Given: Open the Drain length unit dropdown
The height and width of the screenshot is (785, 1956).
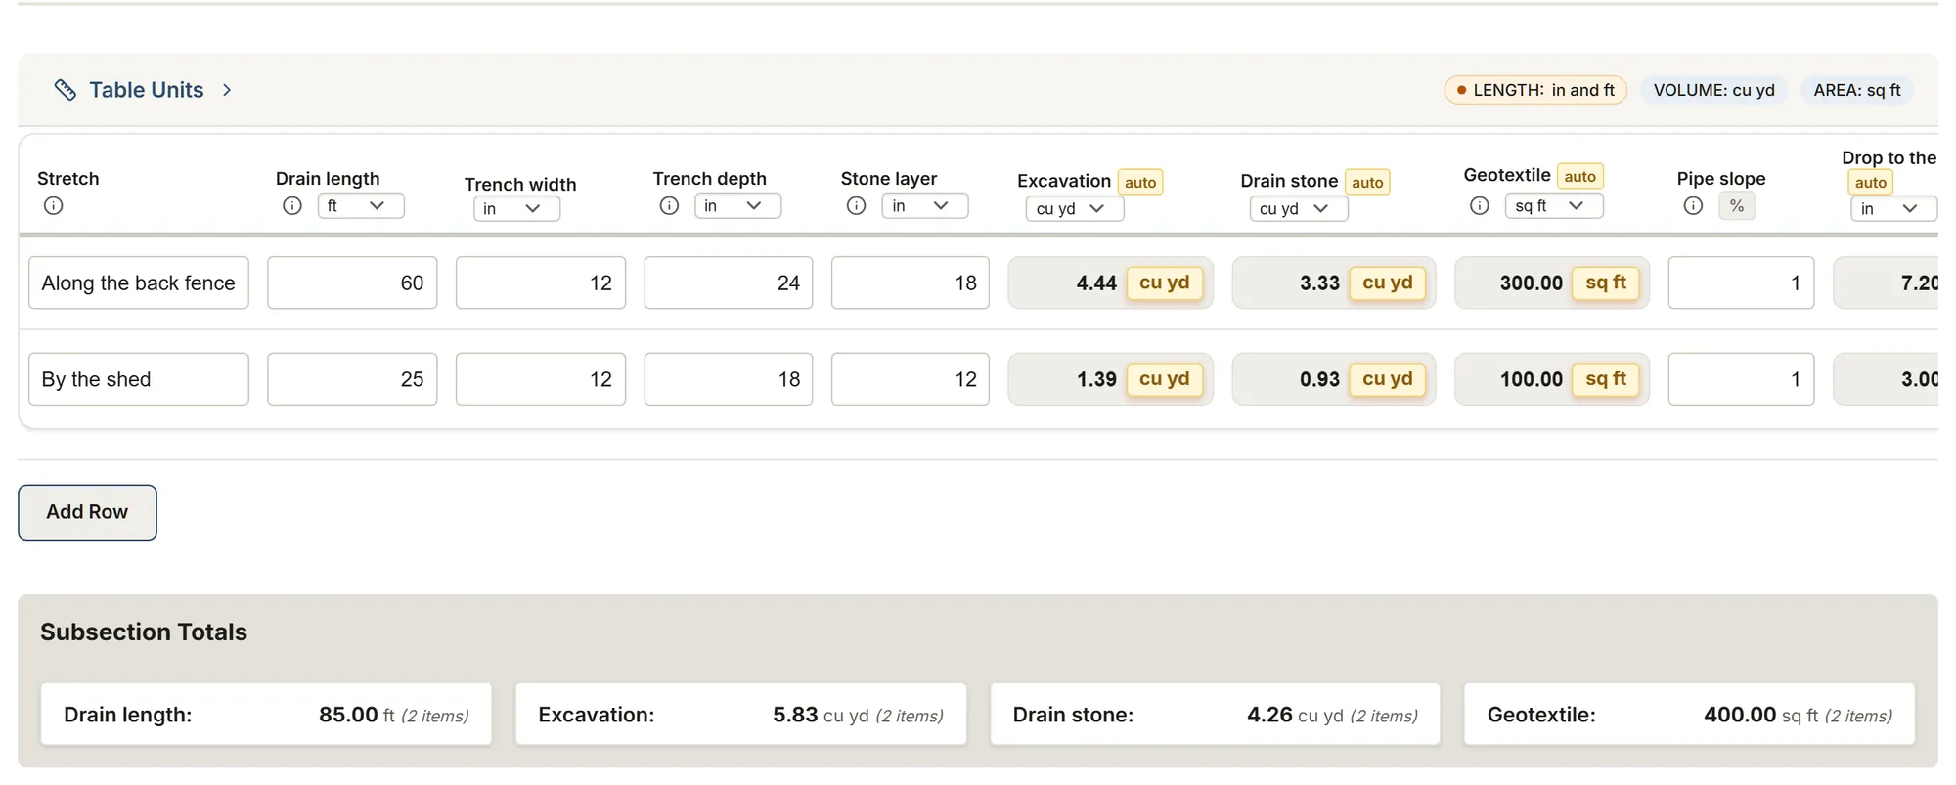Looking at the screenshot, I should (361, 205).
